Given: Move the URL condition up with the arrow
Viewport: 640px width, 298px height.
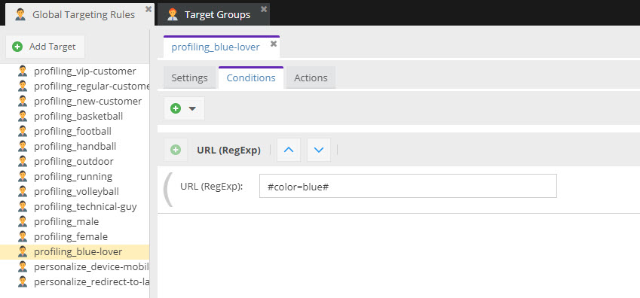Looking at the screenshot, I should click(289, 150).
